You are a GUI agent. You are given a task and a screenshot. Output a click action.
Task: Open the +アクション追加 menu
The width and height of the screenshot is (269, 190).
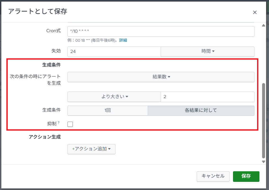[x=91, y=149]
